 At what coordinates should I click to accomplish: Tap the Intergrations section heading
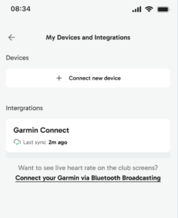(24, 108)
